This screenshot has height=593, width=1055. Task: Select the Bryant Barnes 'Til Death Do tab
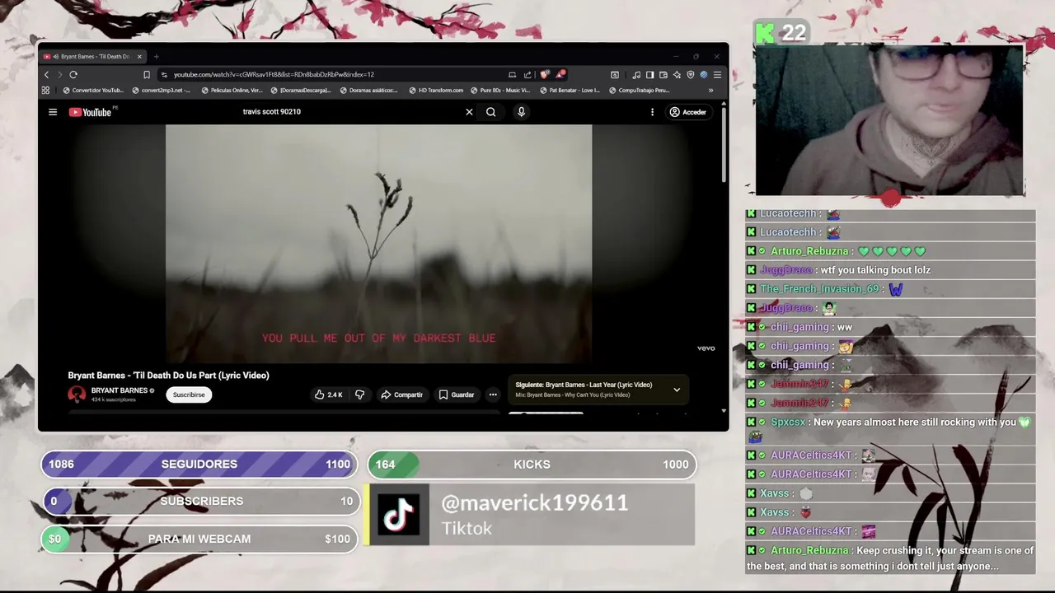coord(93,57)
